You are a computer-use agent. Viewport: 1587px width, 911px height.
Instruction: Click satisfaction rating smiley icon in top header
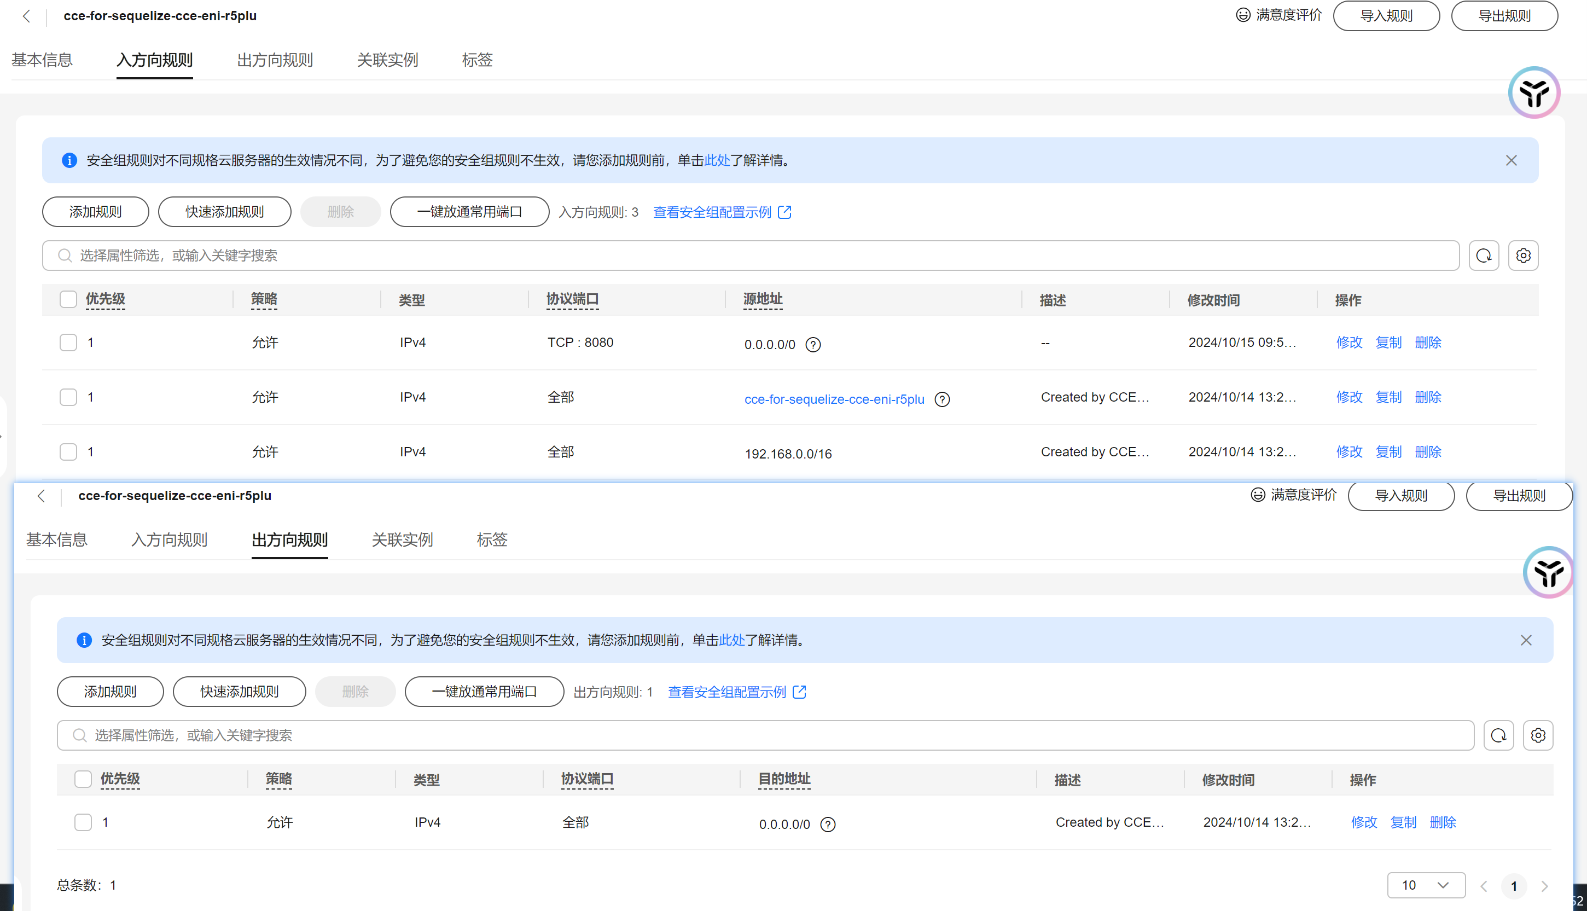[x=1243, y=15]
